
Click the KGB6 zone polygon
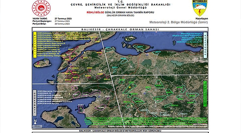(x=101, y=107)
